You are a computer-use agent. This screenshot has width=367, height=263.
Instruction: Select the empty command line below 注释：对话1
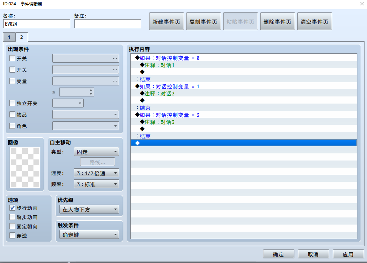pos(243,72)
